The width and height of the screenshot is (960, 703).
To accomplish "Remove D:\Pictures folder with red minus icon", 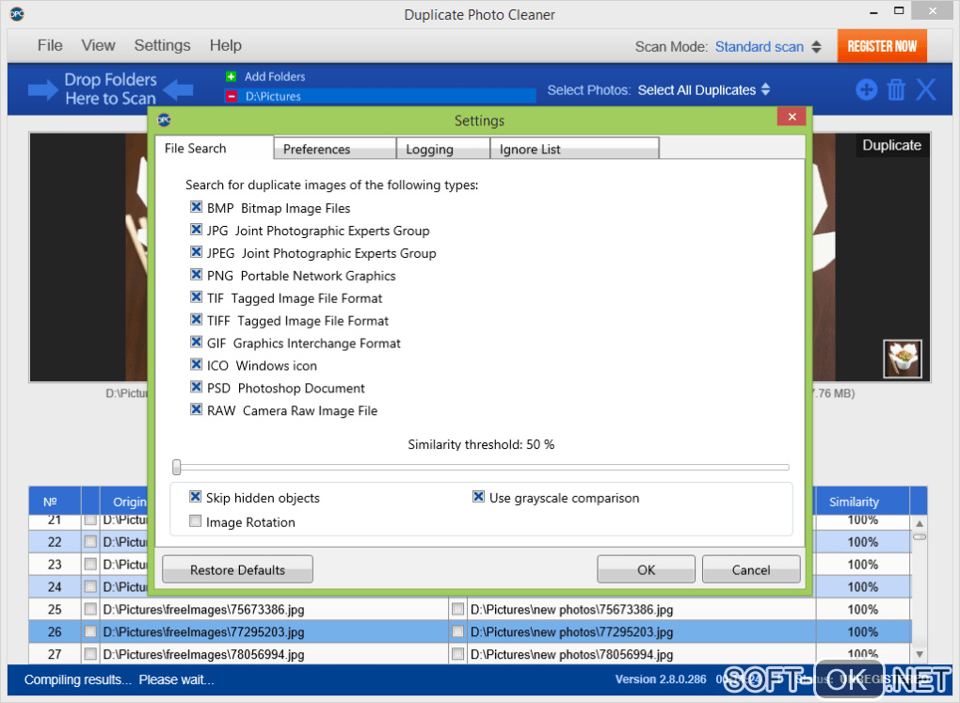I will pos(232,96).
